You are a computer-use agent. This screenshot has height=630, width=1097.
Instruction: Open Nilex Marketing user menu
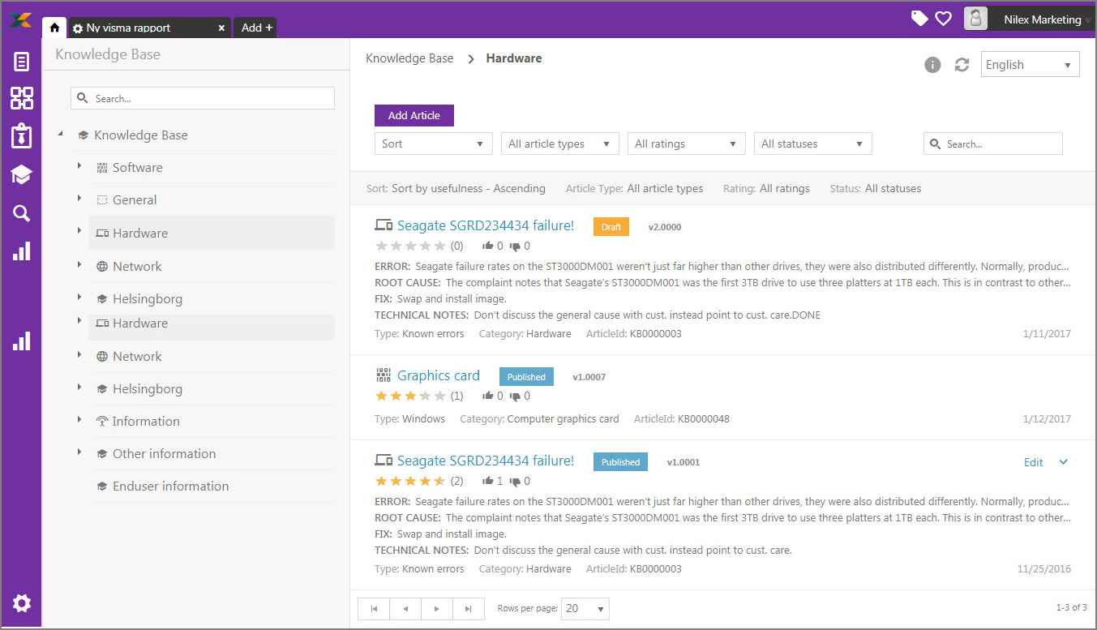(1043, 19)
